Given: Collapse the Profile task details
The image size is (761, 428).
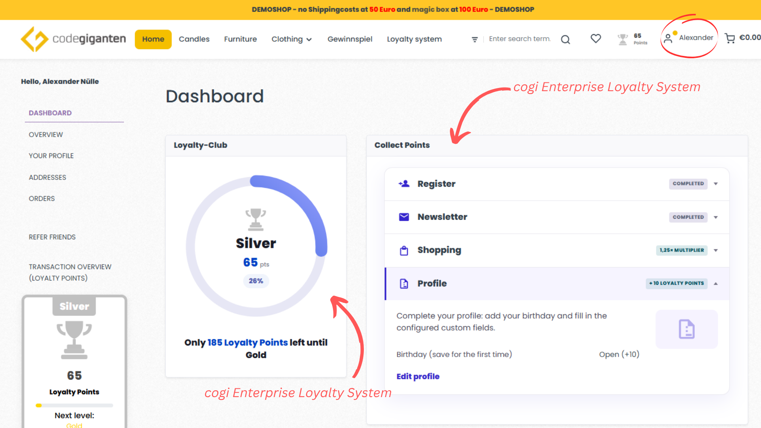Looking at the screenshot, I should tap(716, 283).
